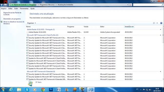Click the search box in Control Panel

click(x=147, y=5)
